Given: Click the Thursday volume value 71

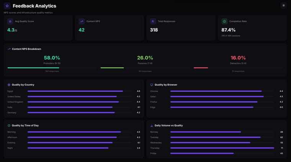Looking at the screenshot, I should pyautogui.click(x=282, y=148).
